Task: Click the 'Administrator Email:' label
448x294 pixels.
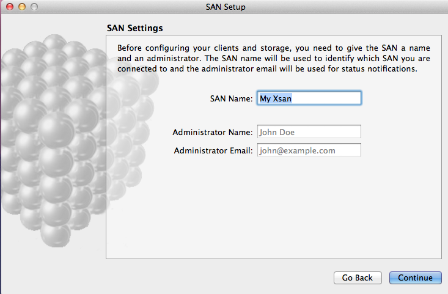Action: [x=213, y=150]
